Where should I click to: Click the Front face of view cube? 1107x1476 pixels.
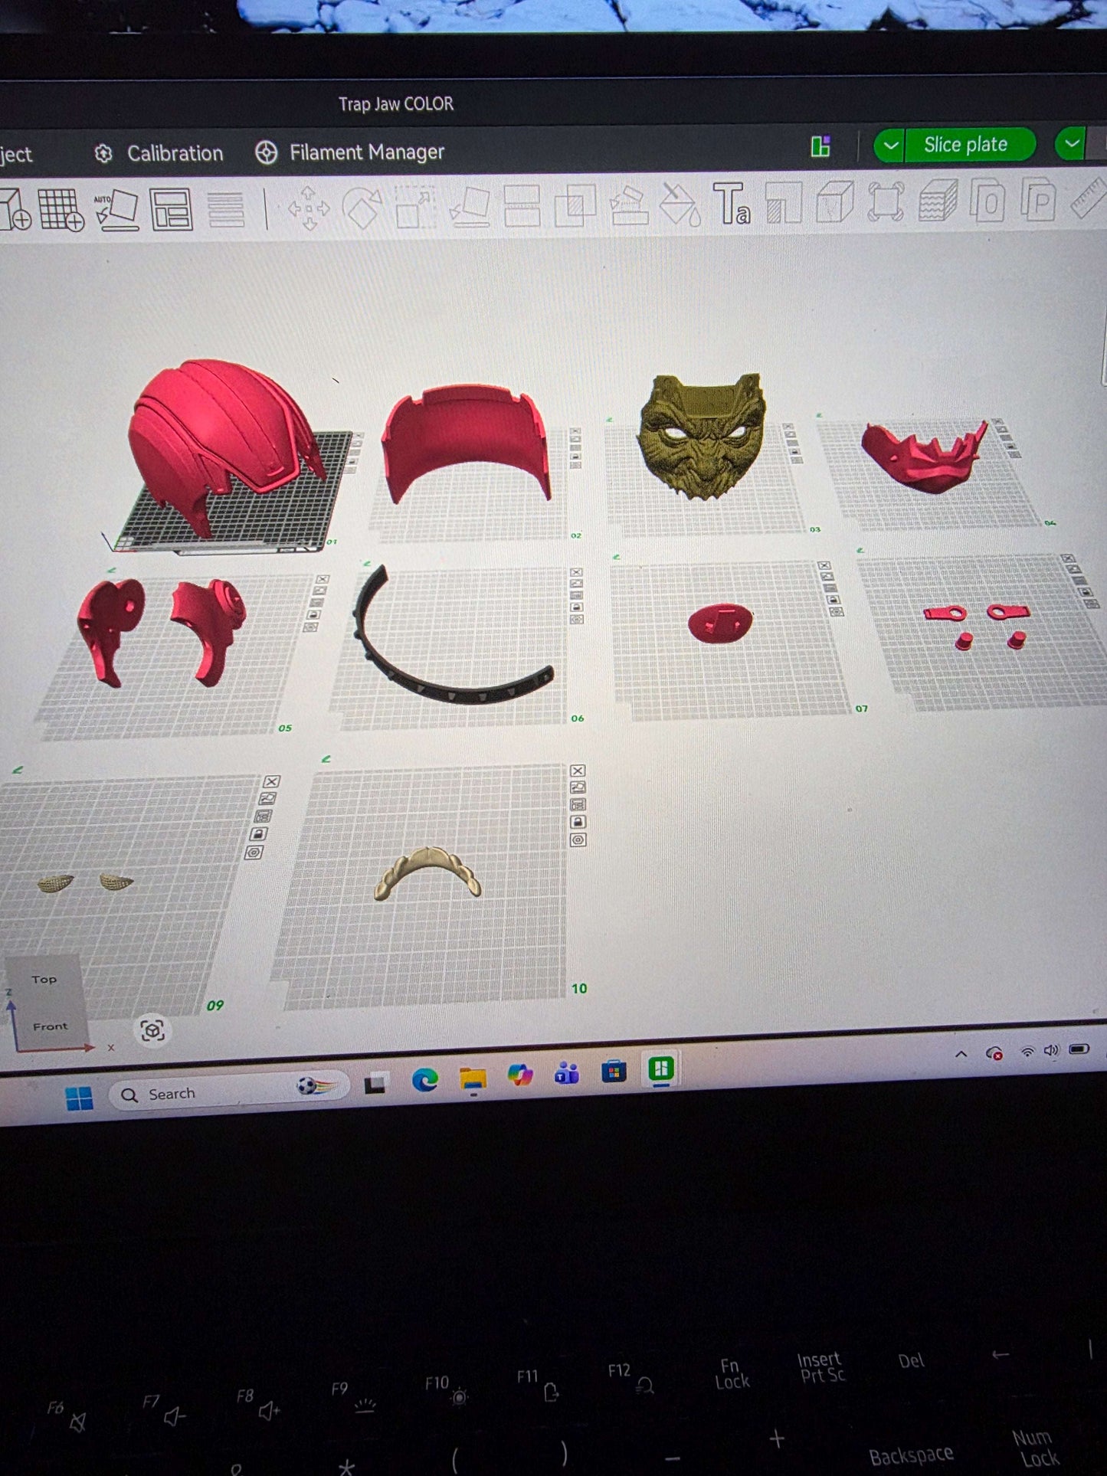tap(49, 1026)
